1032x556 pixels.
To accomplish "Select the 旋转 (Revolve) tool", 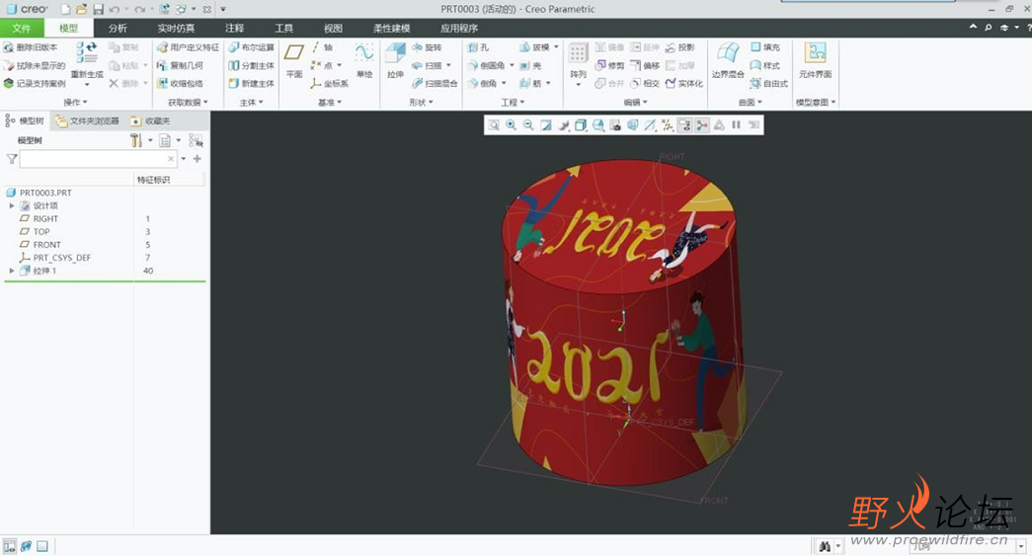I will pos(427,47).
